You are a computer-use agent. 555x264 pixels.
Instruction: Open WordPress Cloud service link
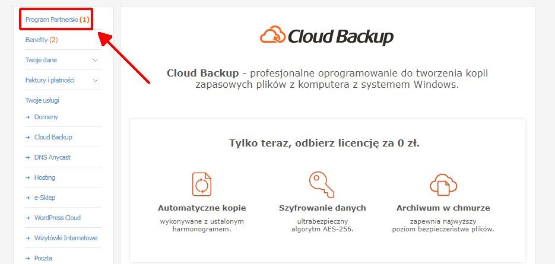click(58, 218)
